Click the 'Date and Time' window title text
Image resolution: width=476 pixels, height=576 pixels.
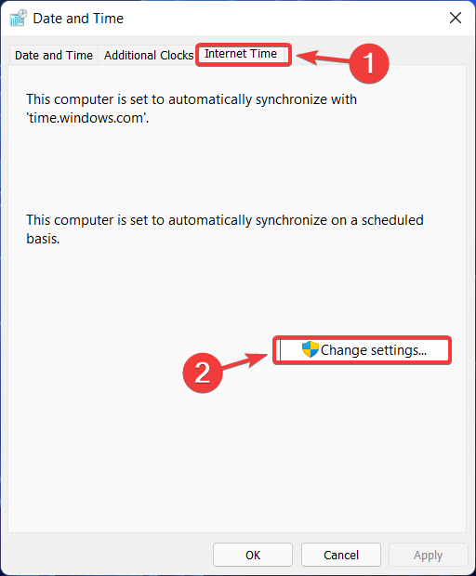click(x=78, y=19)
